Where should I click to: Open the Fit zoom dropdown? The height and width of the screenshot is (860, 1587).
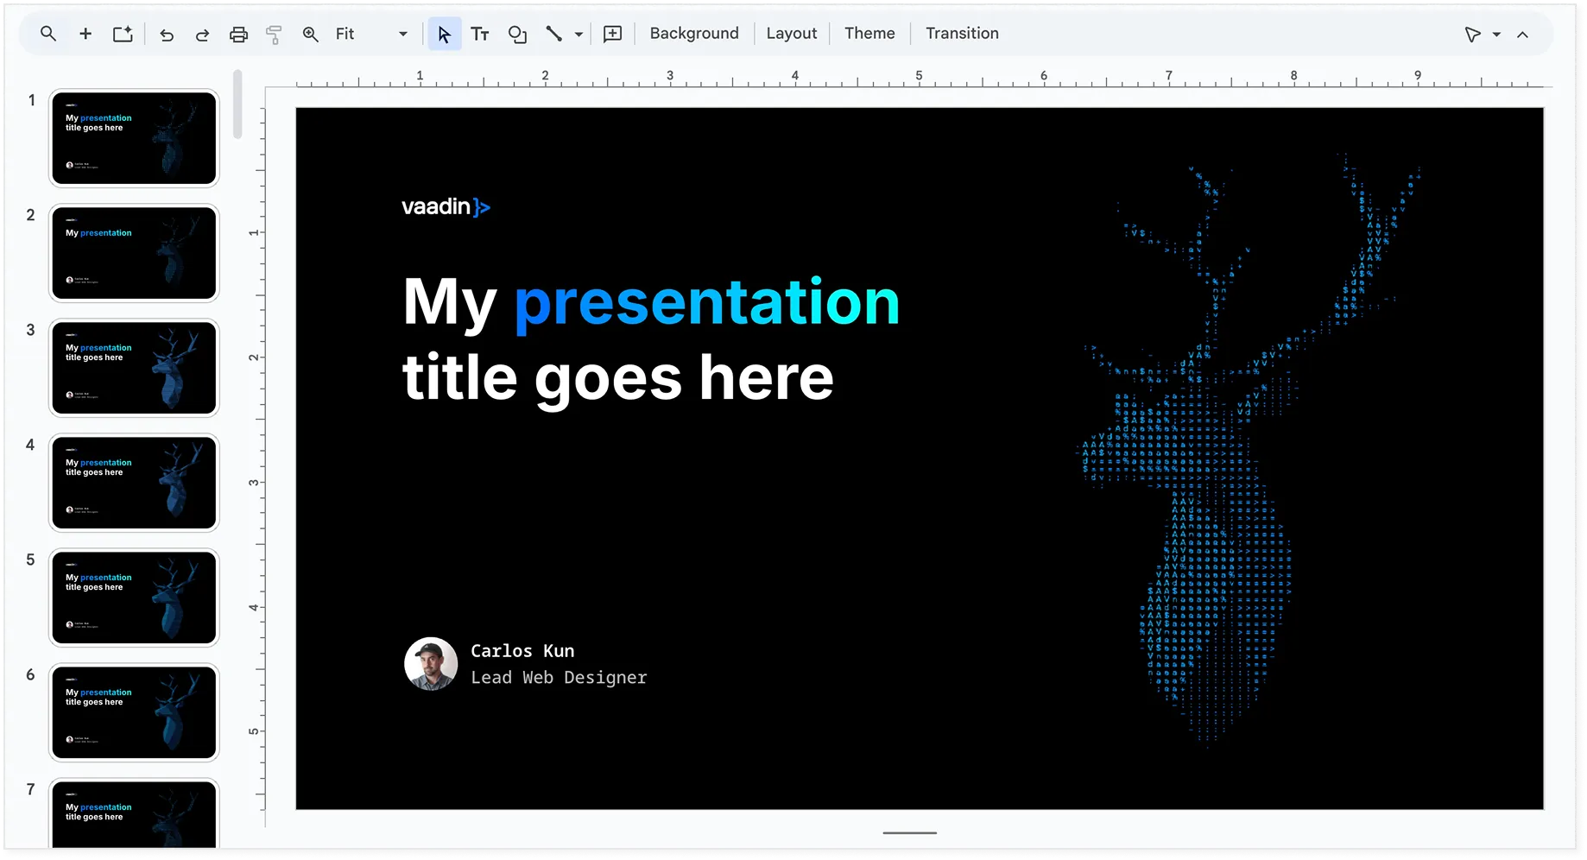[x=371, y=34]
